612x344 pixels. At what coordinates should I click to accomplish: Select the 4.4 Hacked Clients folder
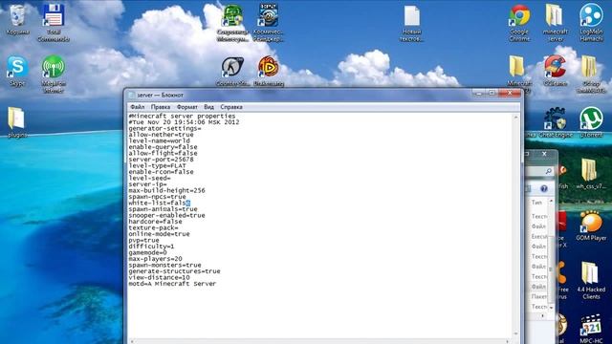(x=591, y=281)
